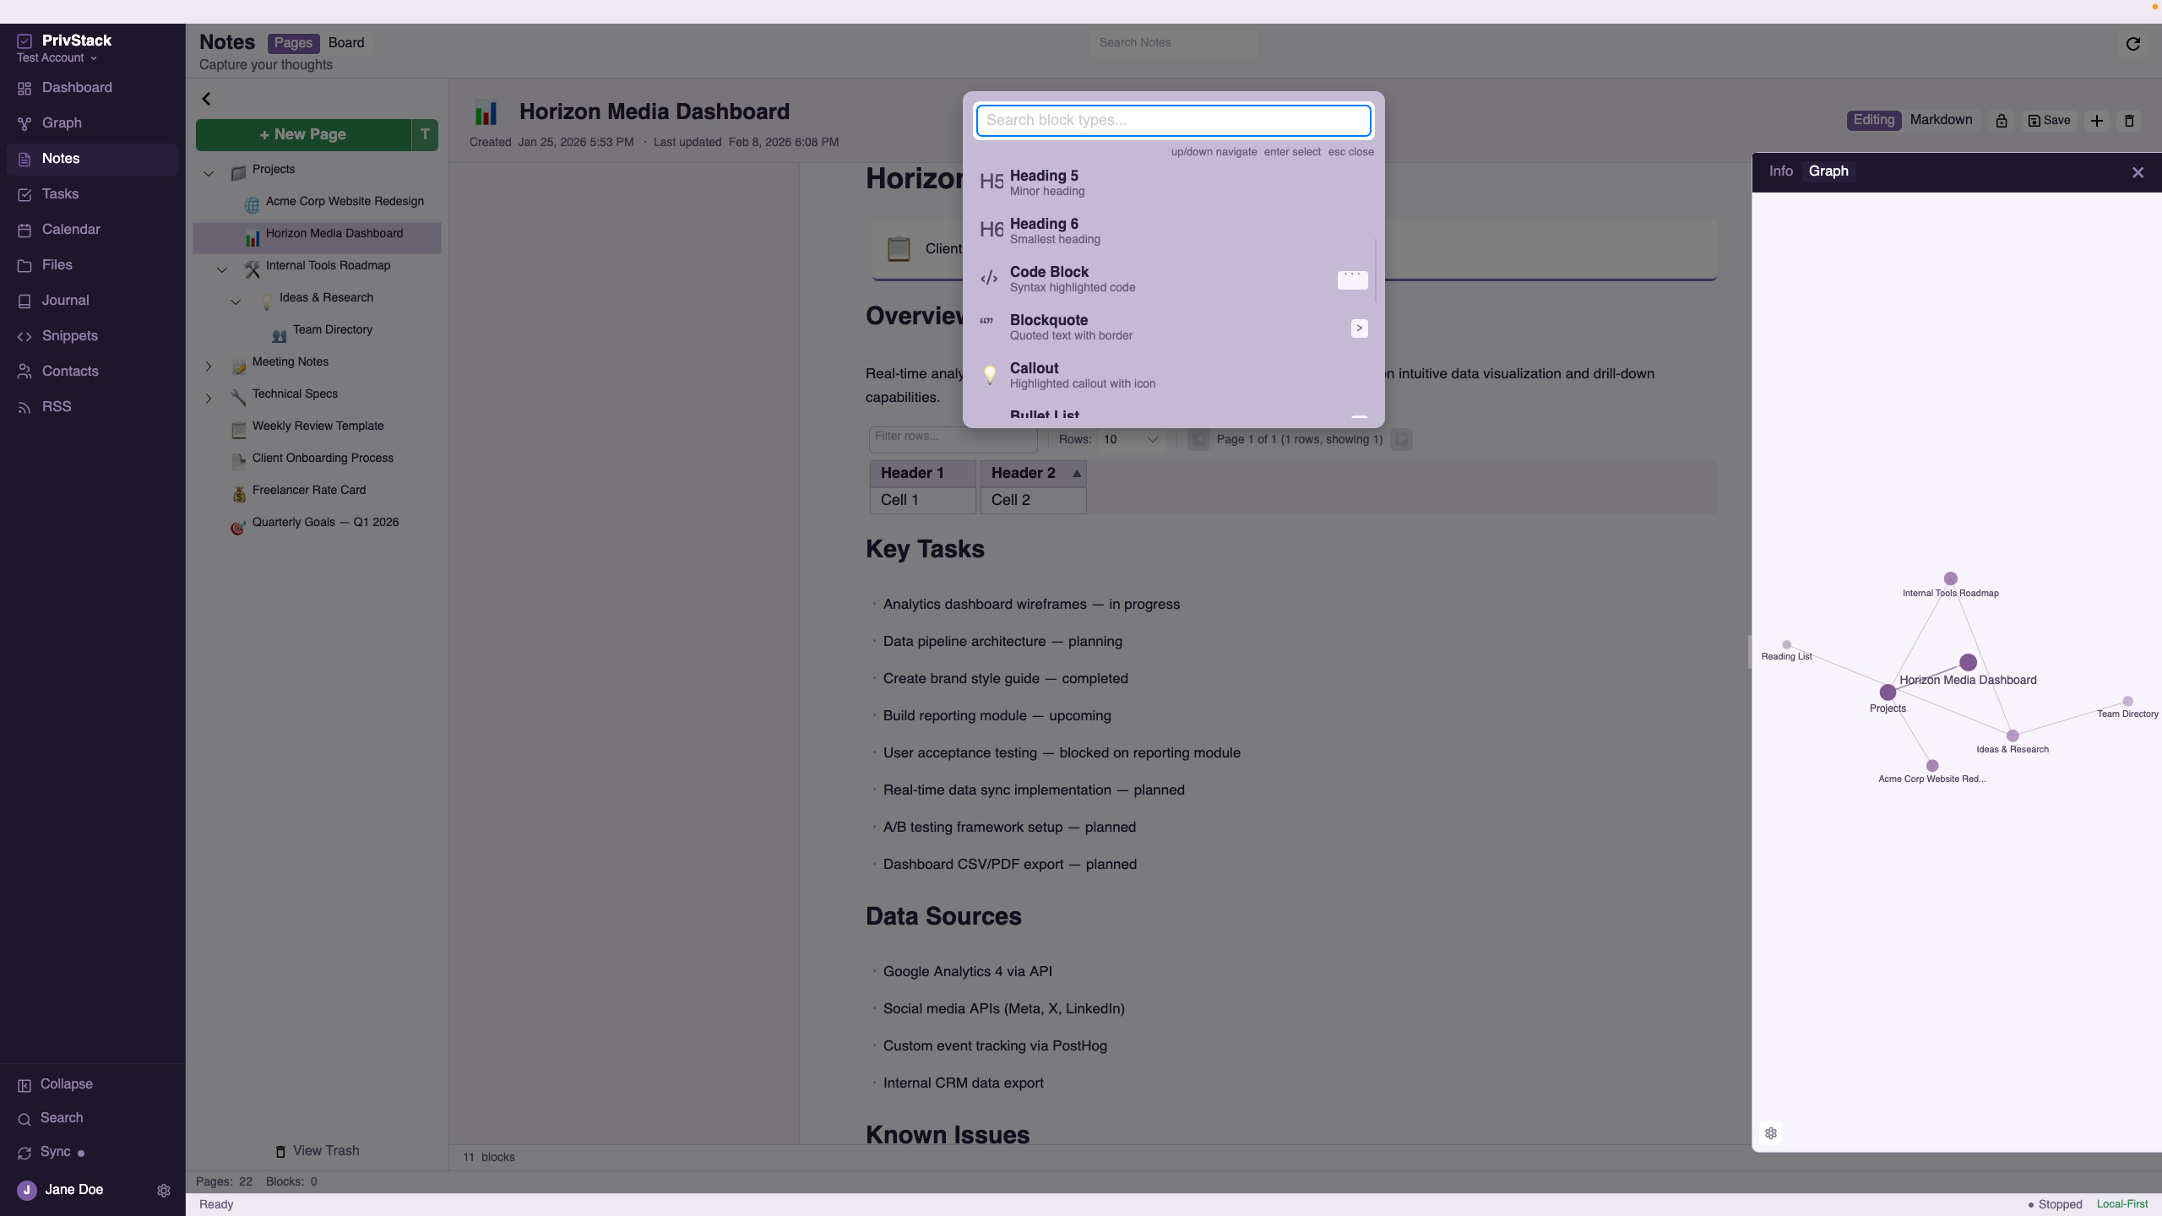Save the current page
2162x1216 pixels.
[2048, 120]
